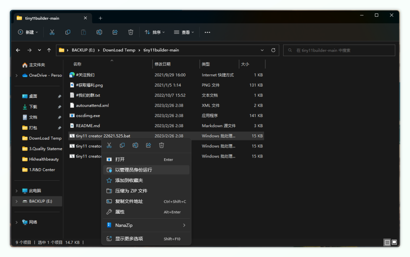Click the Rename icon in the toolbar
The image size is (410, 257).
[99, 32]
